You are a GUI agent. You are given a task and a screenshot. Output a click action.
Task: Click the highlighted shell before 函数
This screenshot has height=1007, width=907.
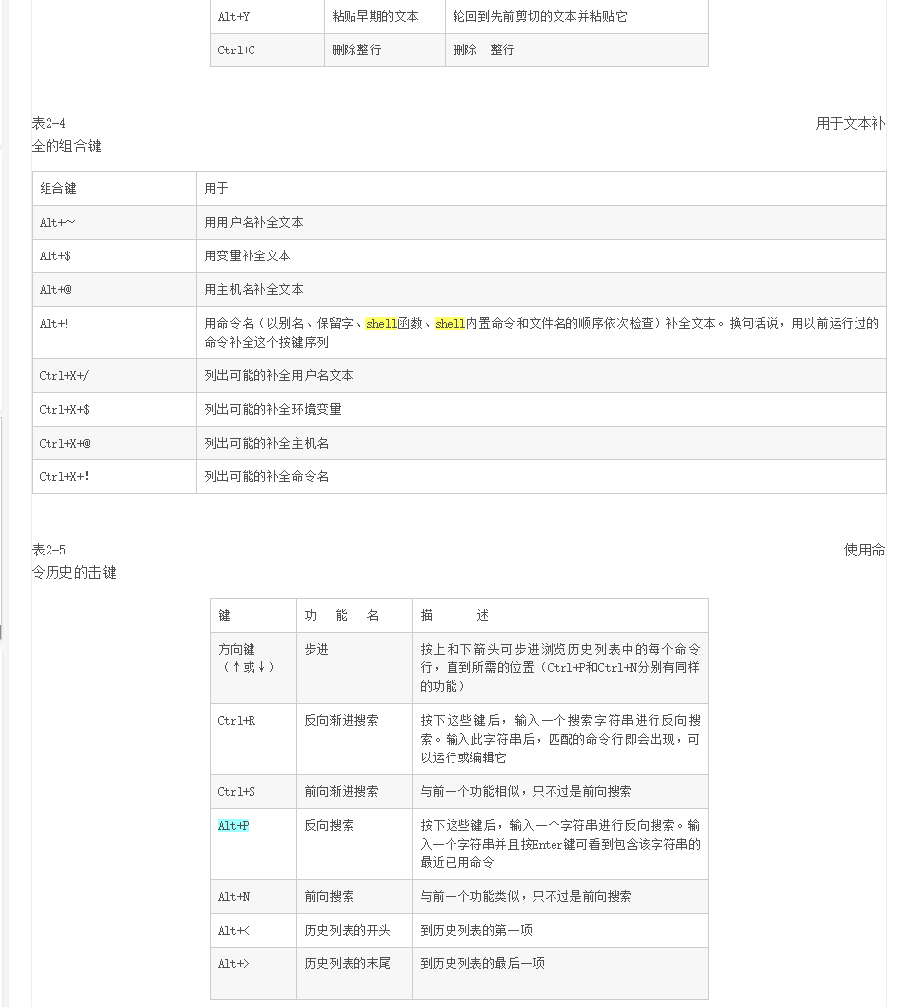(381, 324)
